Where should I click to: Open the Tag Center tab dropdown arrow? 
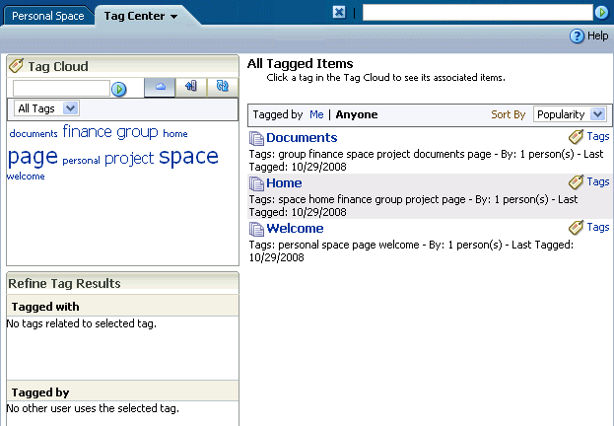[173, 17]
